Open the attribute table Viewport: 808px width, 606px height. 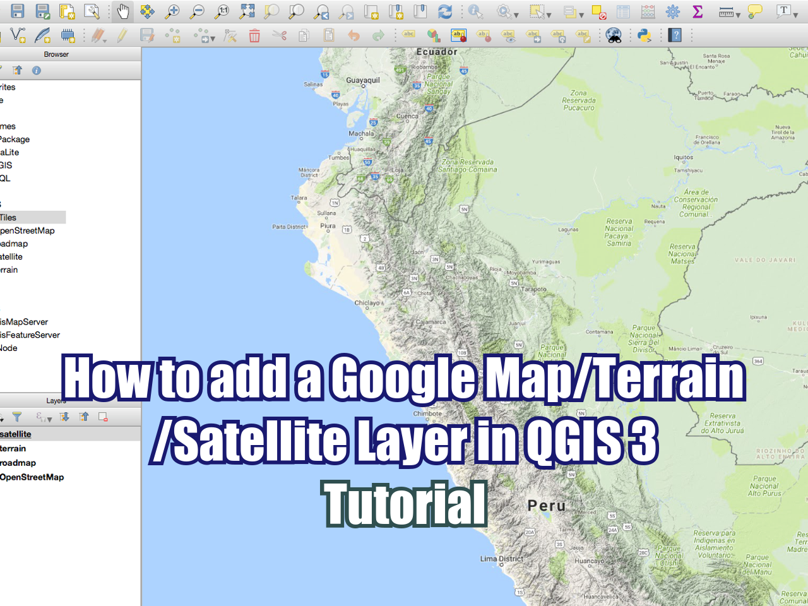(x=622, y=11)
